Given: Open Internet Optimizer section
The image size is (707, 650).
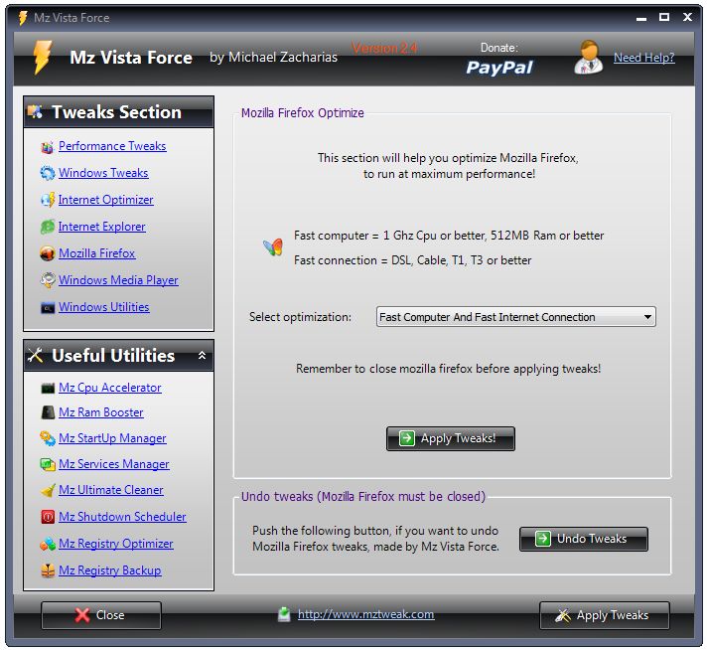Looking at the screenshot, I should coord(105,200).
